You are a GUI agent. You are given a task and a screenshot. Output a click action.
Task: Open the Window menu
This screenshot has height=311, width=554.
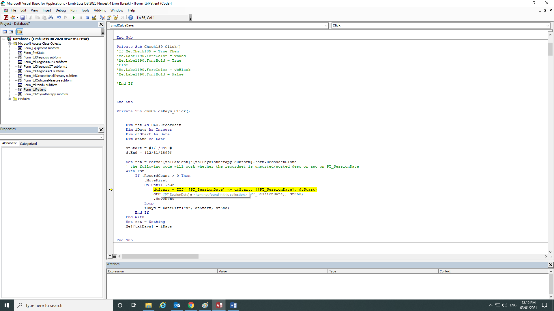pos(117,10)
